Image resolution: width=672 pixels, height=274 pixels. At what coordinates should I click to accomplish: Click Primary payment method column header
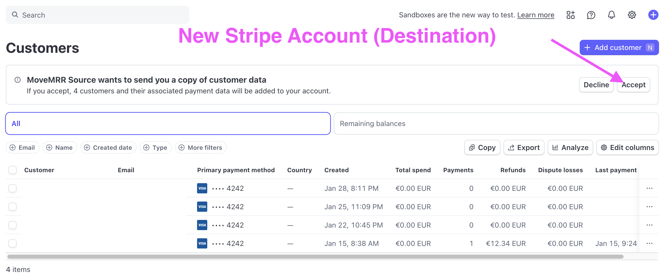click(x=236, y=170)
